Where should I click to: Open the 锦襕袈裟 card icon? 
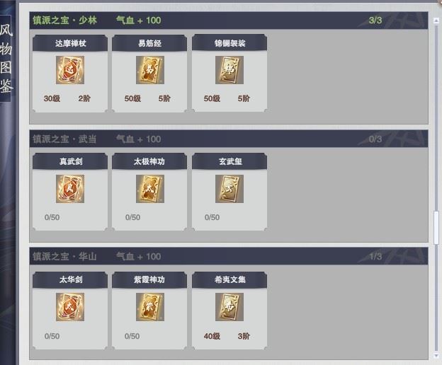[229, 70]
